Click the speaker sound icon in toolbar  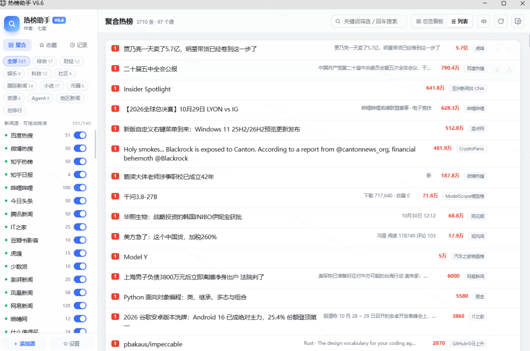[484, 21]
